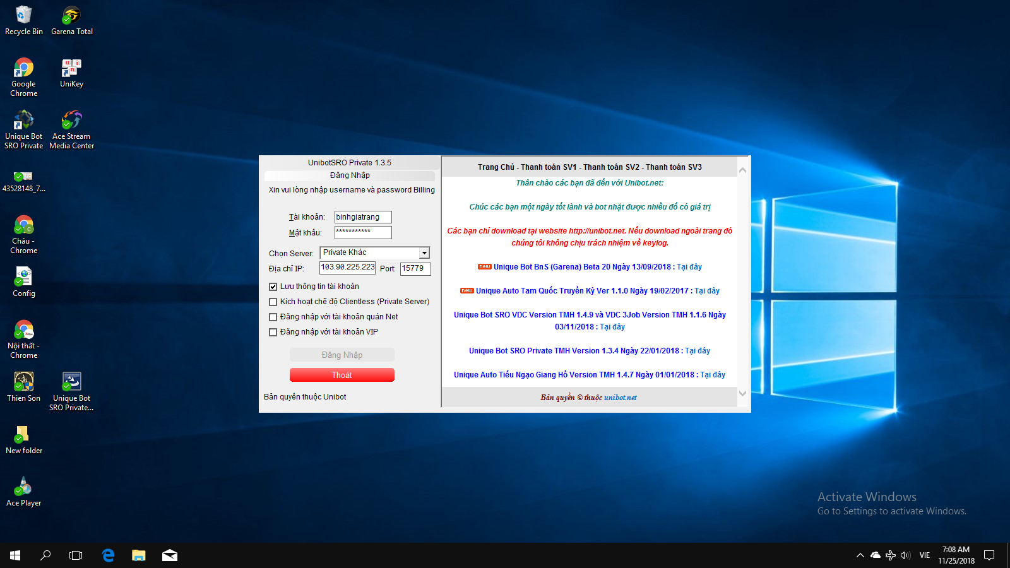1010x568 pixels.
Task: Launch Google Chrome desktop shortcut
Action: (24, 78)
